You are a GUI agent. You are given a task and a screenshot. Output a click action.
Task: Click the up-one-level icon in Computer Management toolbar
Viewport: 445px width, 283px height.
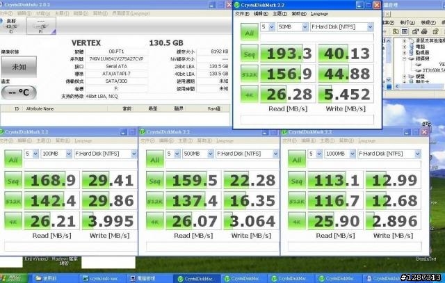(x=396, y=31)
